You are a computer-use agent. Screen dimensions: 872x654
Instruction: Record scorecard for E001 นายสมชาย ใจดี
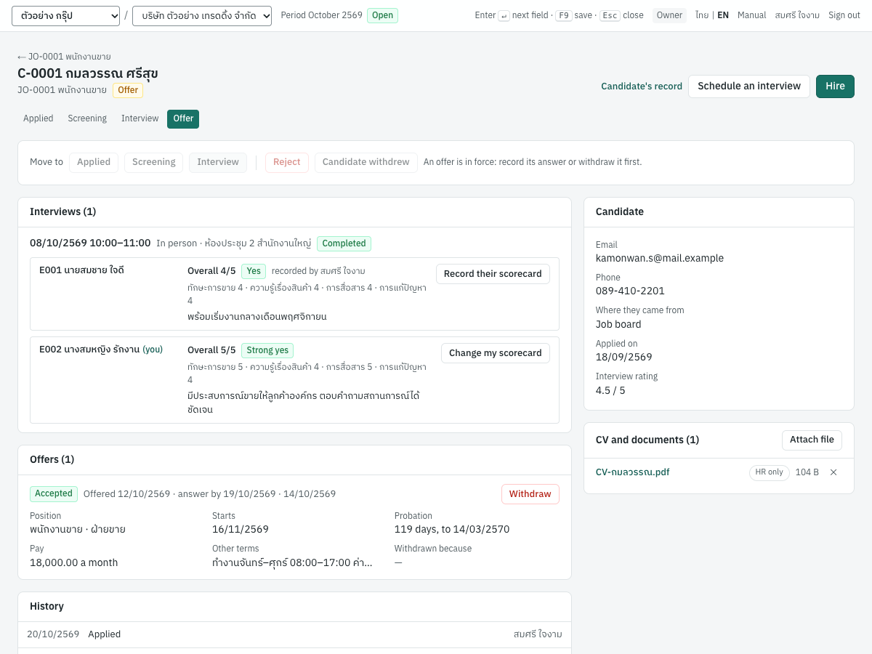pyautogui.click(x=493, y=274)
